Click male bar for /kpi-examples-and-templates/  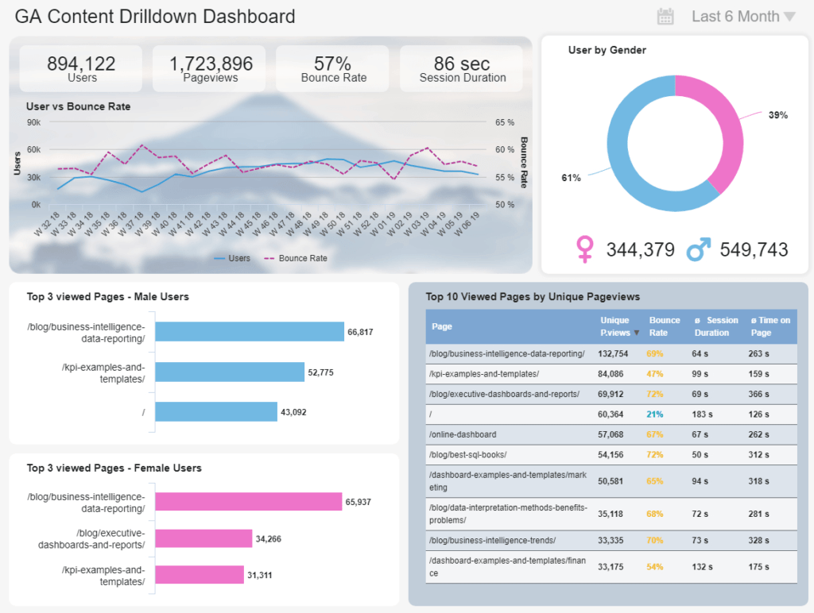coord(230,372)
